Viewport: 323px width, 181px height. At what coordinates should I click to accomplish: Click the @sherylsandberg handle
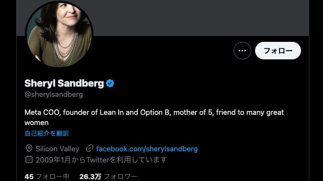54,94
